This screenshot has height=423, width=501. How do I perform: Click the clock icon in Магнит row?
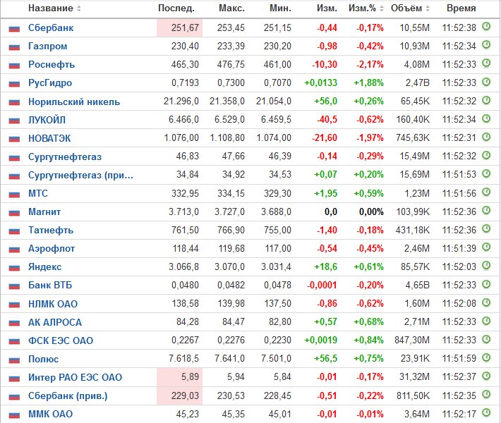tap(486, 210)
